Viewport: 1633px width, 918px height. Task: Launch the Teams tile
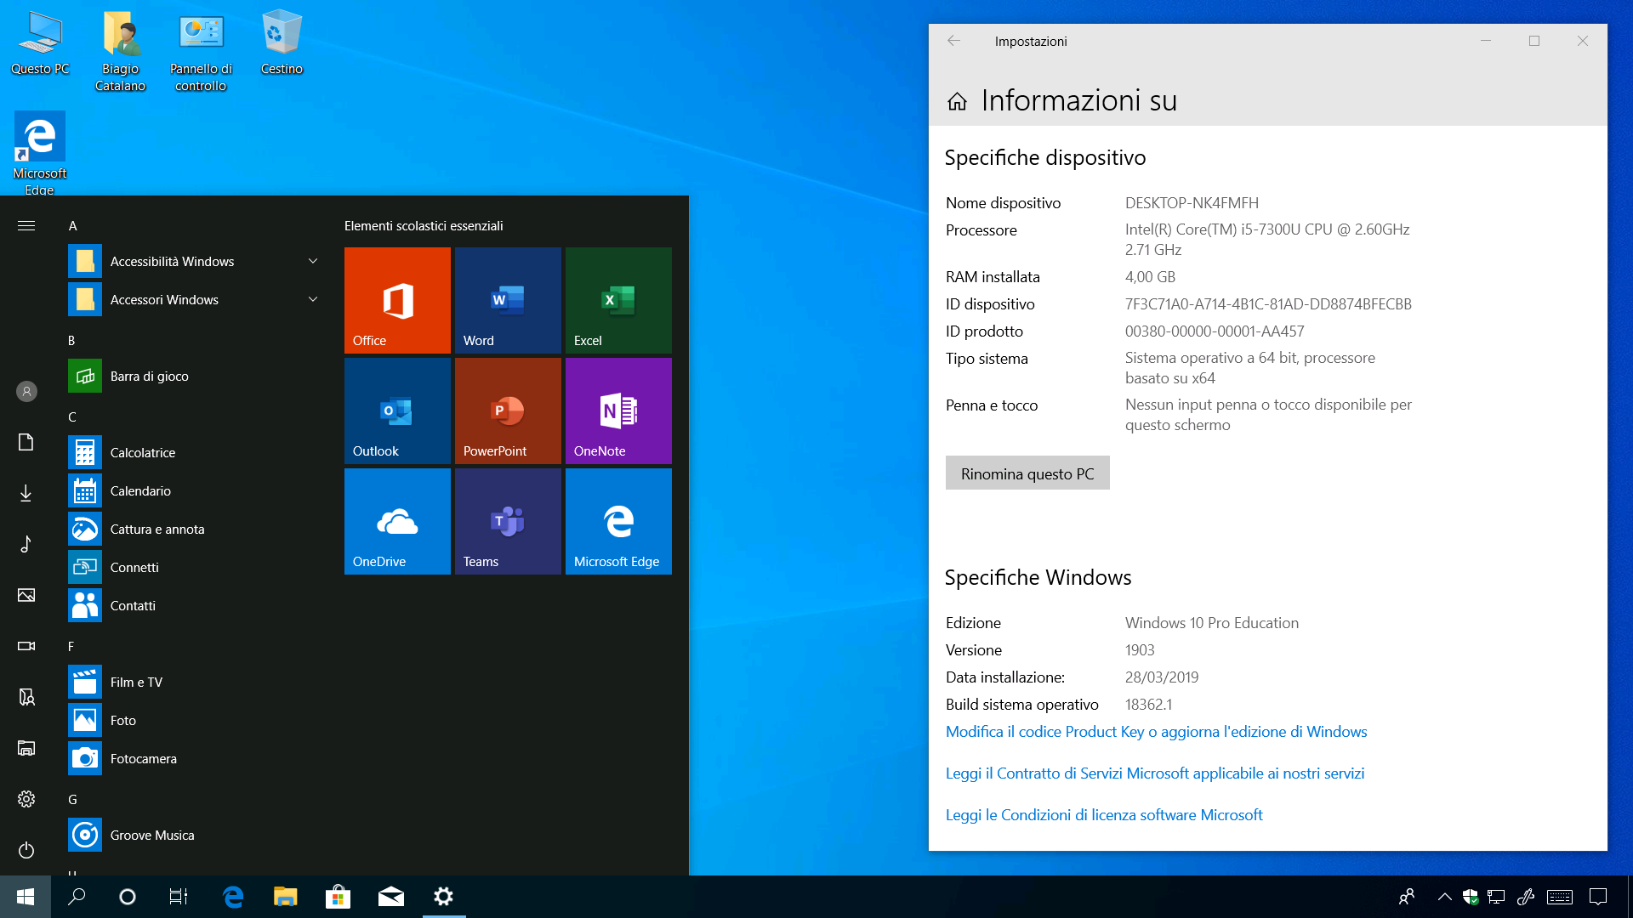[x=508, y=521]
